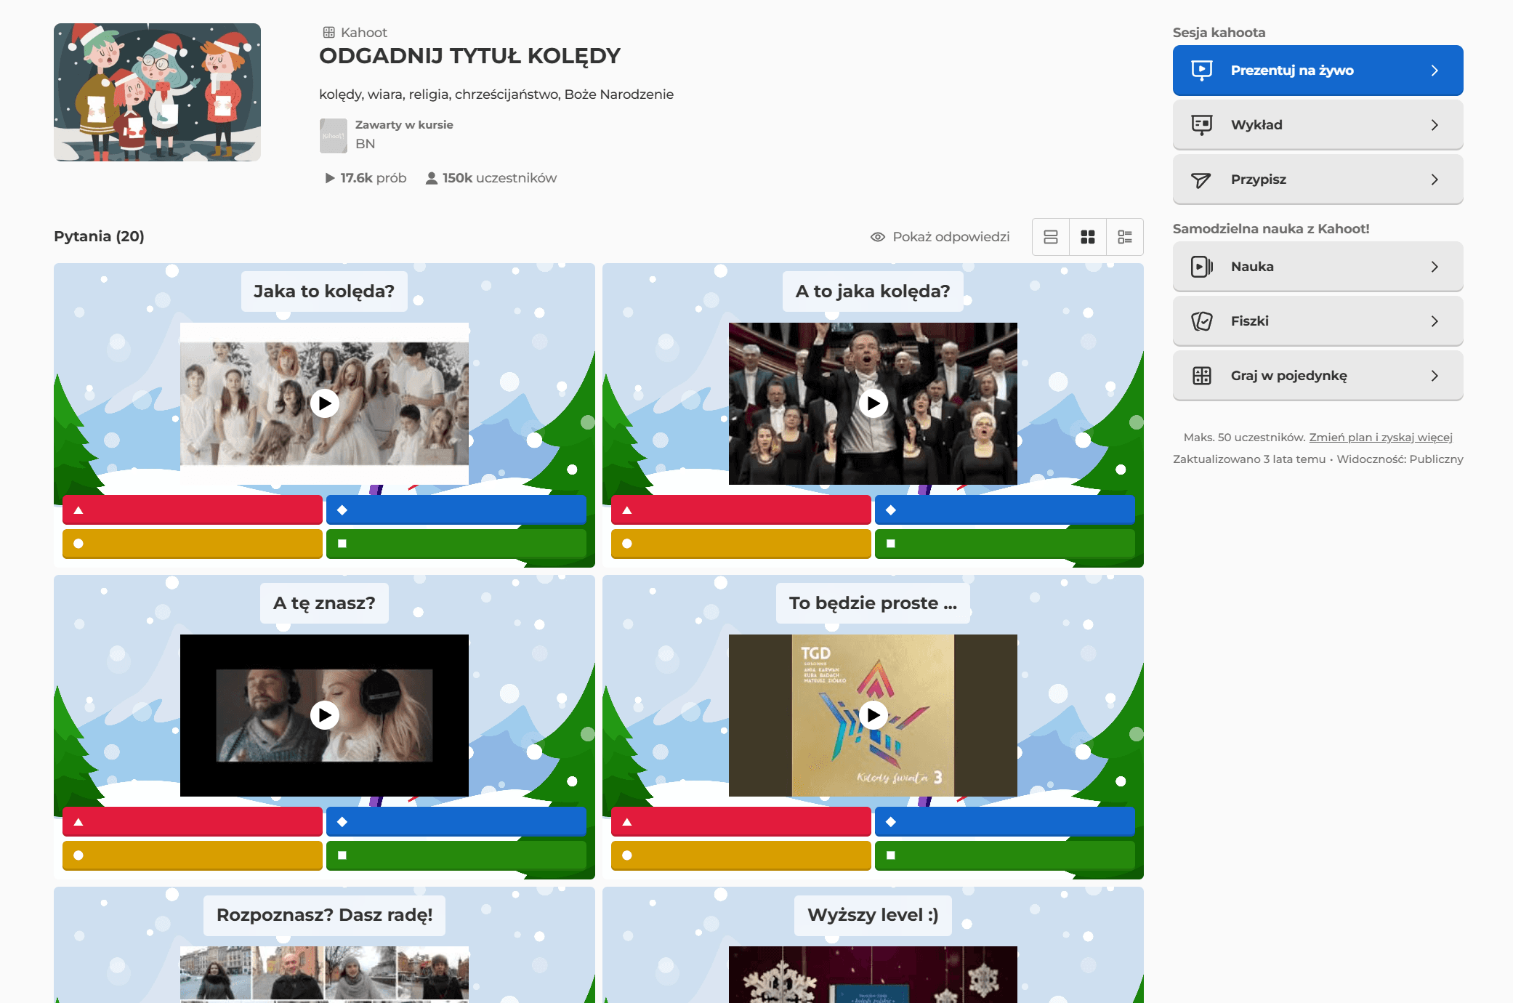Play the video in 'Jaka to kolęda?' card
This screenshot has height=1003, width=1513.
tap(325, 403)
